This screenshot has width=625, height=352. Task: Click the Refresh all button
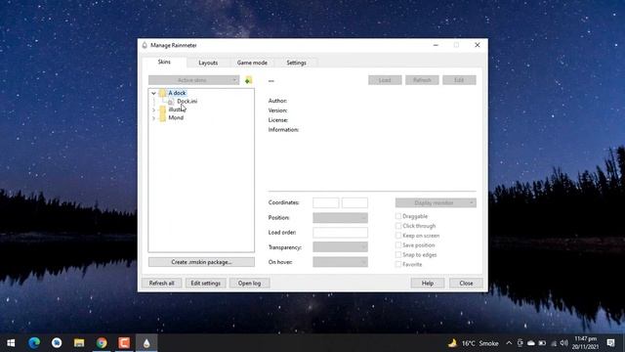point(161,283)
